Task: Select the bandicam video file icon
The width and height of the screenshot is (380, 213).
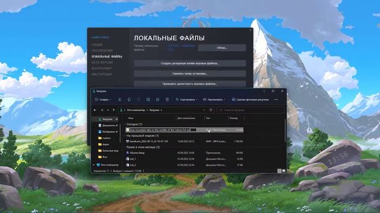Action: [x=128, y=141]
